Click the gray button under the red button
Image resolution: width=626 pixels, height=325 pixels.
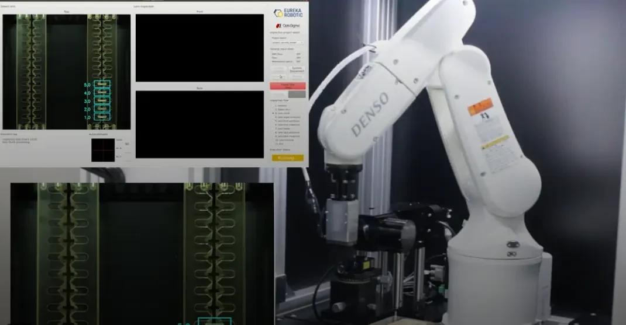[297, 95]
